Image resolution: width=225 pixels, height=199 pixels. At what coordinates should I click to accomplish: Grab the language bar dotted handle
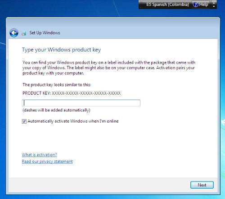tap(141, 5)
